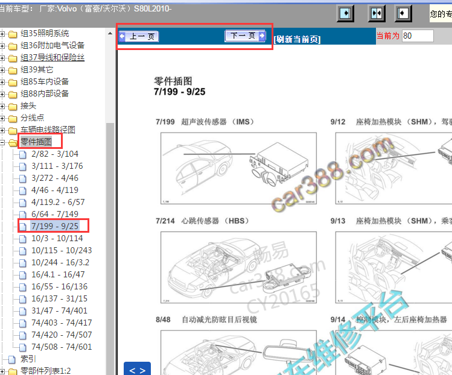Expand the 组39其它 folder
Screen dimensions: 452x375
[x=2, y=71]
